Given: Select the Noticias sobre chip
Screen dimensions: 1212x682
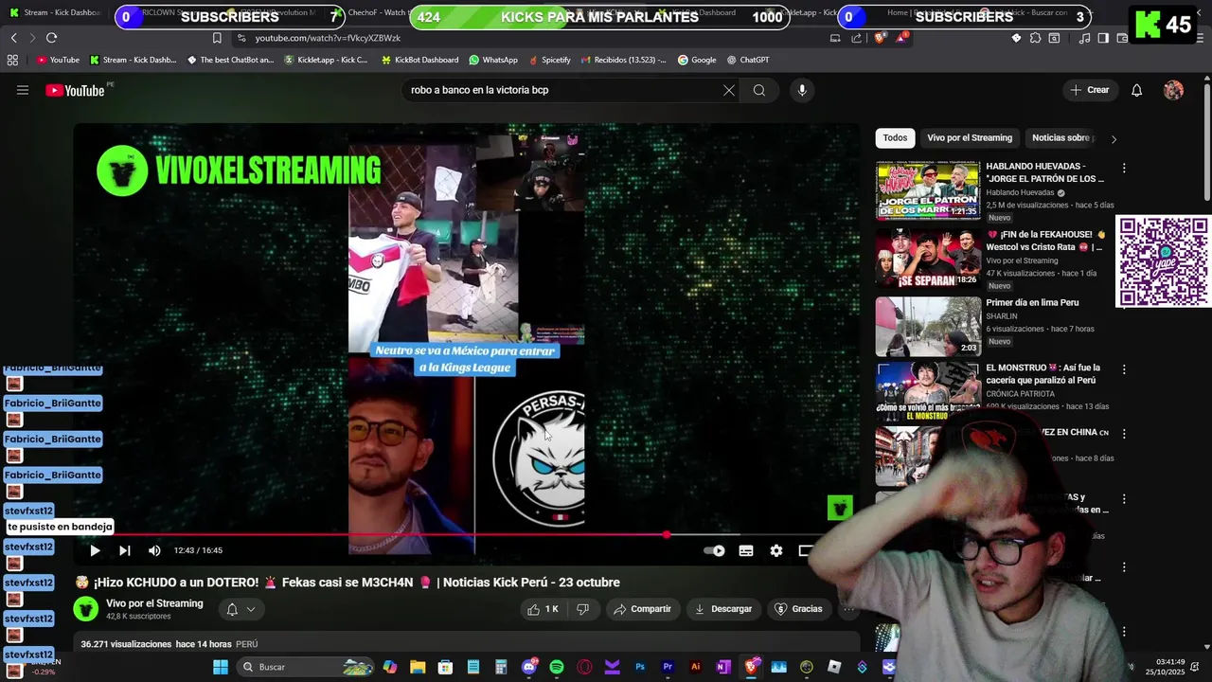Looking at the screenshot, I should (1060, 137).
